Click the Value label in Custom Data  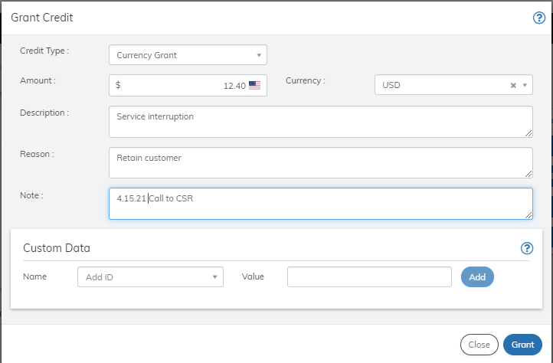pos(253,276)
